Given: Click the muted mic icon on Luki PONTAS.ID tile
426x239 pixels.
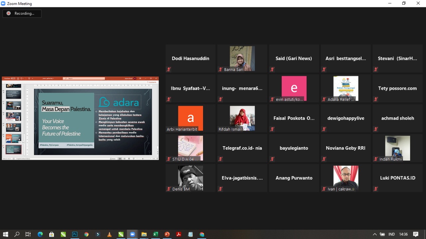Looking at the screenshot, I should (x=376, y=189).
